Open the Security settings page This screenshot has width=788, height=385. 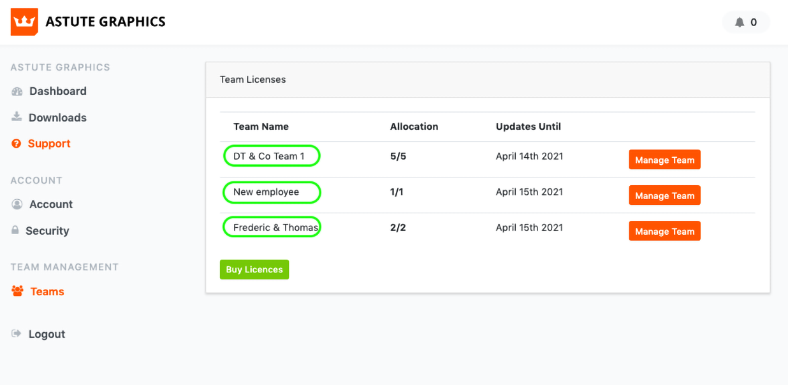47,231
